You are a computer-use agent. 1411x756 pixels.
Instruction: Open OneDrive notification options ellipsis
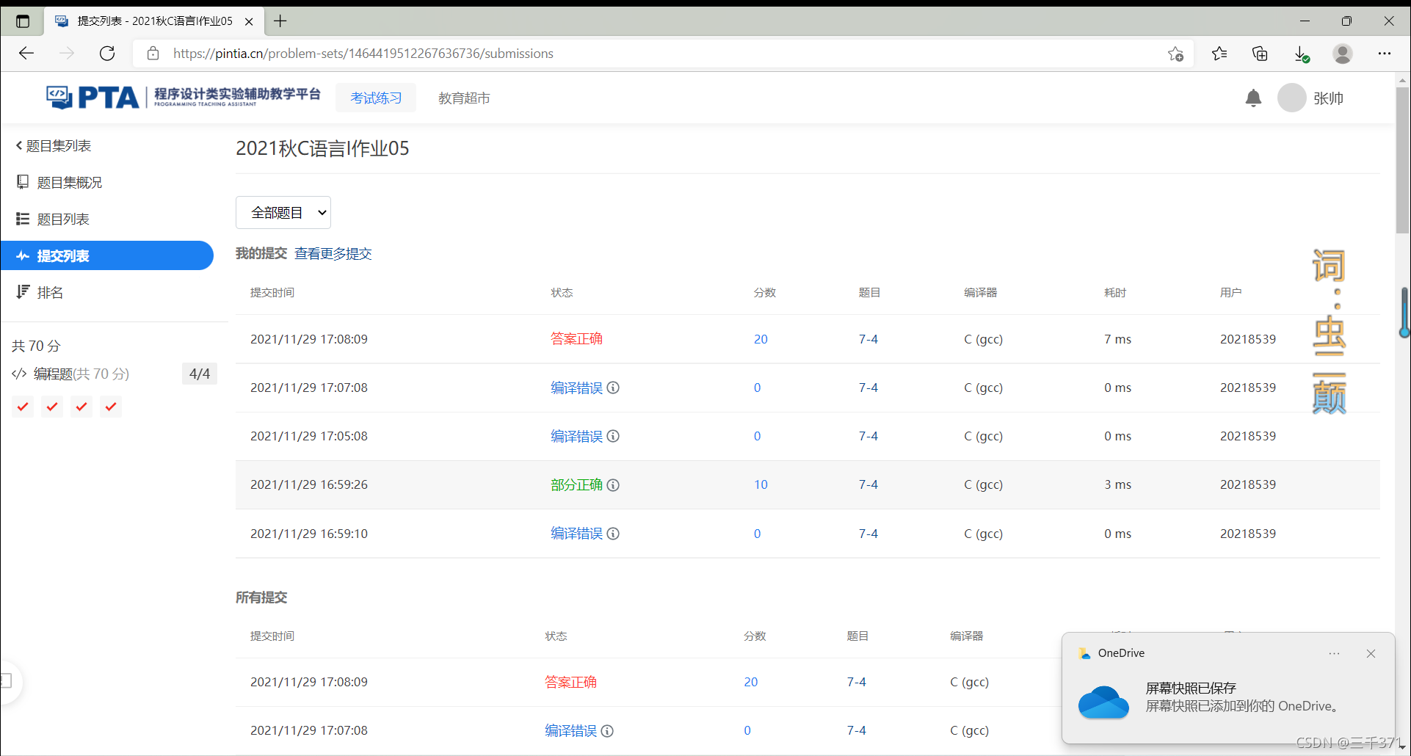(x=1334, y=653)
